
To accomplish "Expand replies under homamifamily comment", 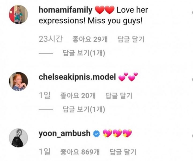I will (x=84, y=53).
